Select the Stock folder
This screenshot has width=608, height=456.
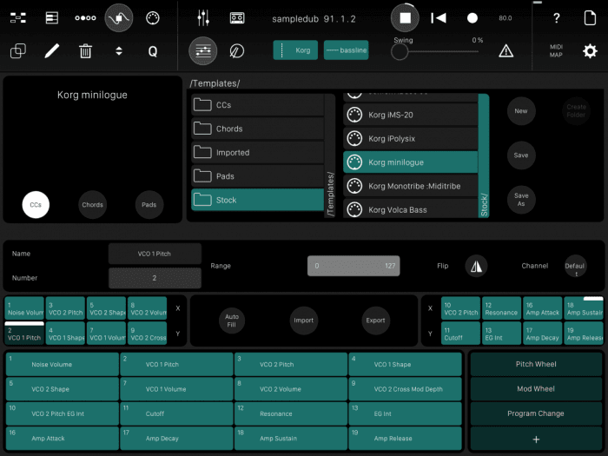[x=258, y=200]
